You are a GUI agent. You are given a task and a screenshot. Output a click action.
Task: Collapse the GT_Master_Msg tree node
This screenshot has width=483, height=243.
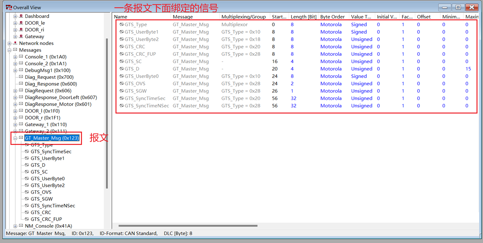[x=15, y=138]
